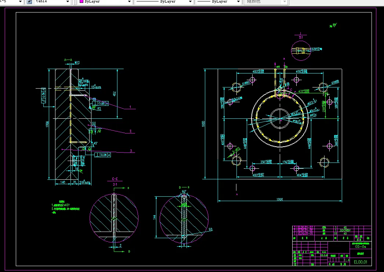Viewport: 384px width, 272px height.
Task: Select the A—A section view label
Action: [x=68, y=60]
